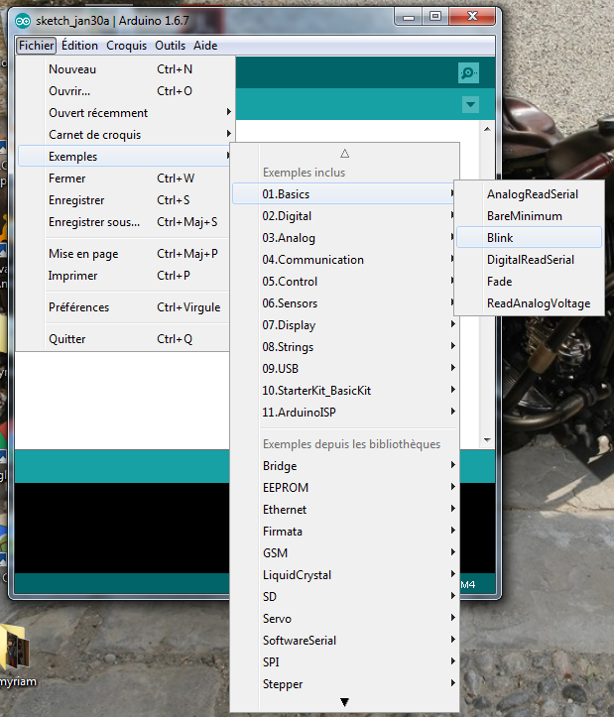Image resolution: width=614 pixels, height=717 pixels.
Task: Choose Imprimer from the menu
Action: point(124,276)
